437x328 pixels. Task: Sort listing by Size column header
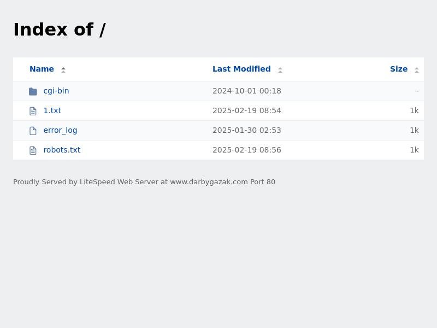[x=399, y=69]
